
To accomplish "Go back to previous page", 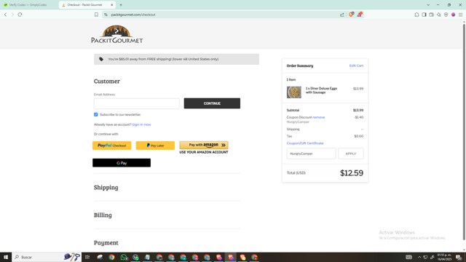I will point(5,15).
